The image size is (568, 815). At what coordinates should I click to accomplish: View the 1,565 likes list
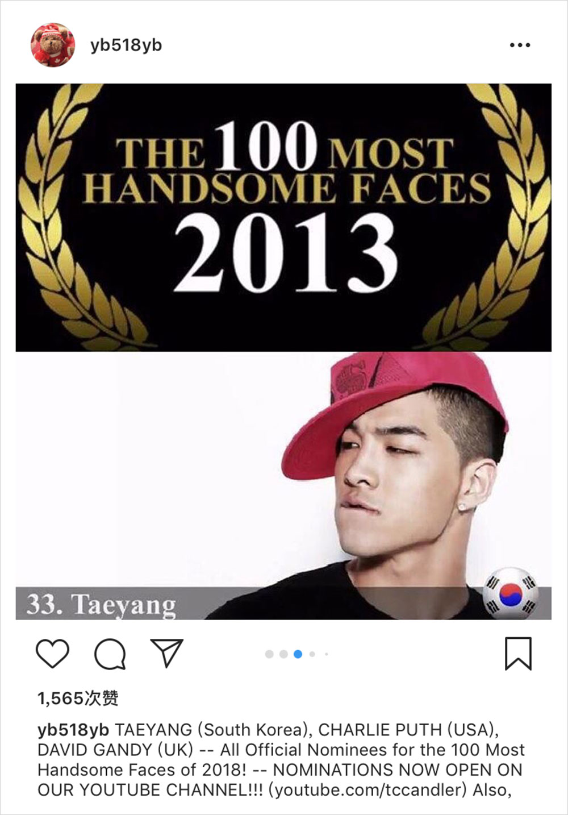(x=78, y=698)
